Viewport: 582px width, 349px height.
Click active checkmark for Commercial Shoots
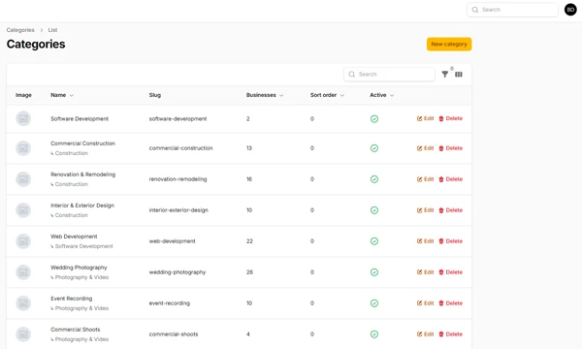(374, 334)
